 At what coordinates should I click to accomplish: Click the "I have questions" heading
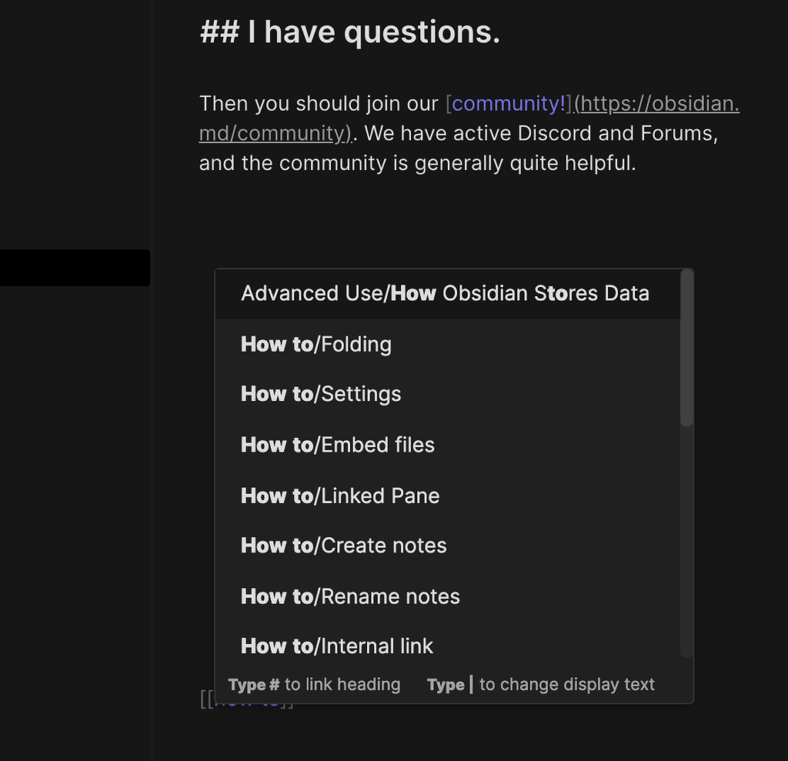350,32
